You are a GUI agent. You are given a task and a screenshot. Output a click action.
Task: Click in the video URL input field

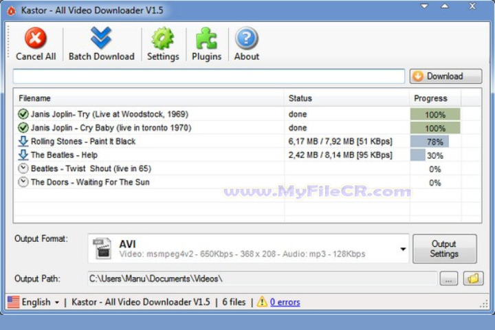point(209,76)
